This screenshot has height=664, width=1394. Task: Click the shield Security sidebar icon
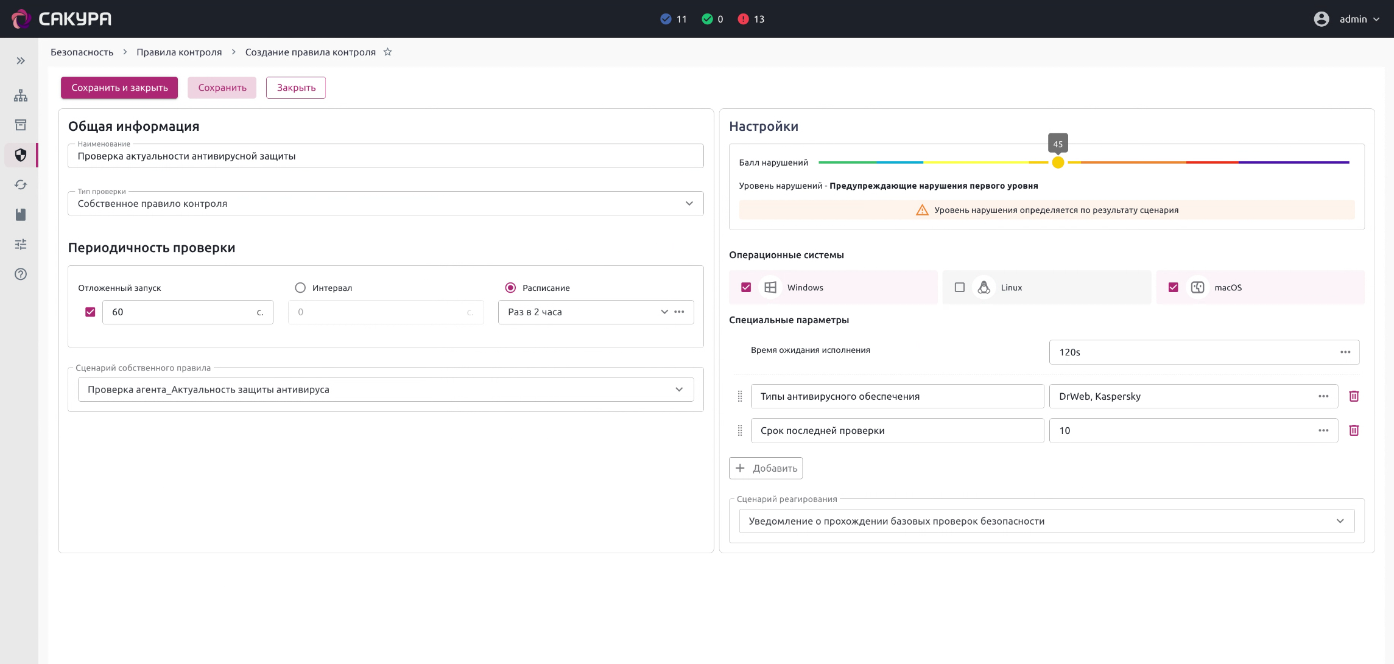coord(21,155)
